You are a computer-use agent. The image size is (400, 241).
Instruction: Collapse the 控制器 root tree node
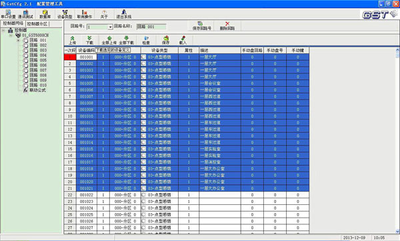3,31
